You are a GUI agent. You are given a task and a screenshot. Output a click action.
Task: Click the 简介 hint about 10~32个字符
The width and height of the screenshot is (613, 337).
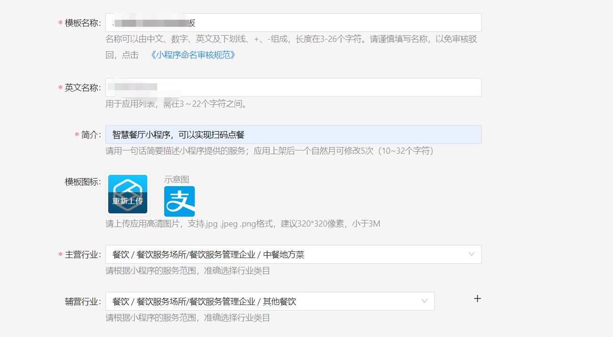pos(270,151)
